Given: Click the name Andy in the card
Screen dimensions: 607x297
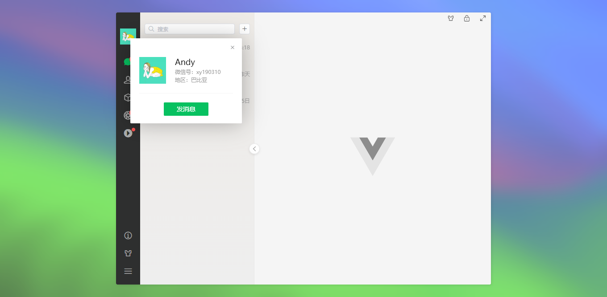Looking at the screenshot, I should tap(185, 62).
